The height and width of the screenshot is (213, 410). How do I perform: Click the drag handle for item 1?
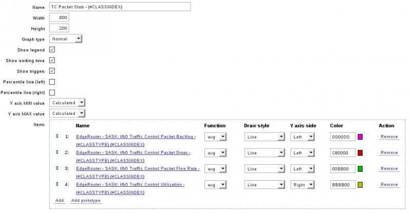pos(57,137)
